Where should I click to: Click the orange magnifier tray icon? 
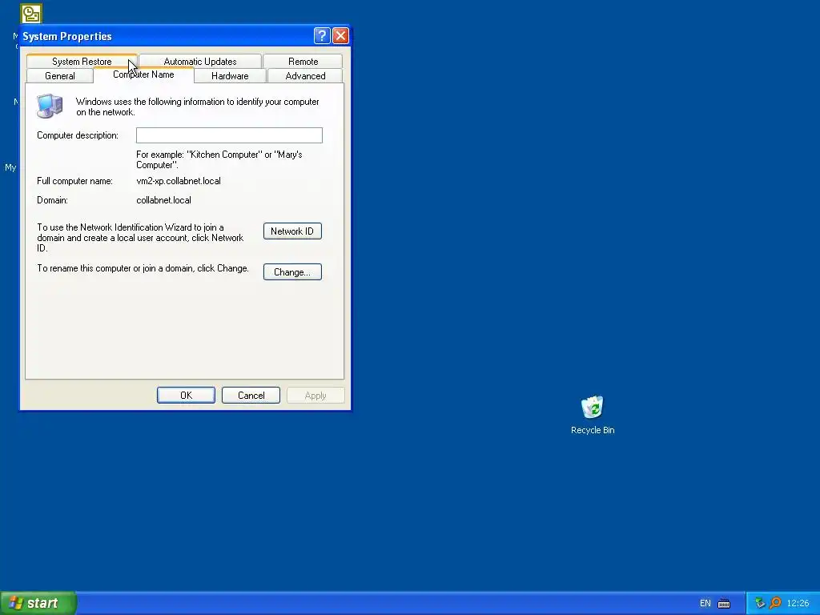click(x=775, y=603)
